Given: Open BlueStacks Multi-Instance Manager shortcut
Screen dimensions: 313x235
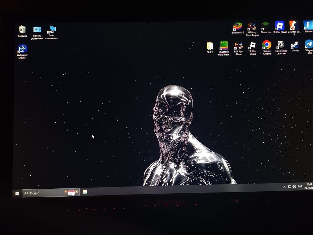Looking at the screenshot, I should tap(224, 48).
